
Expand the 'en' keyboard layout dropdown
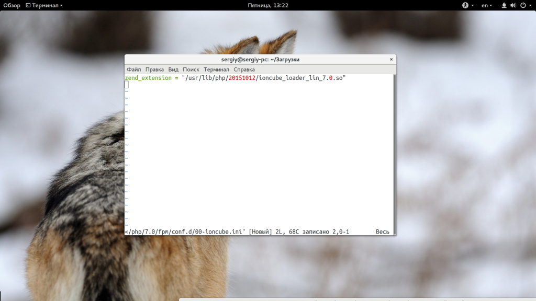coord(487,5)
